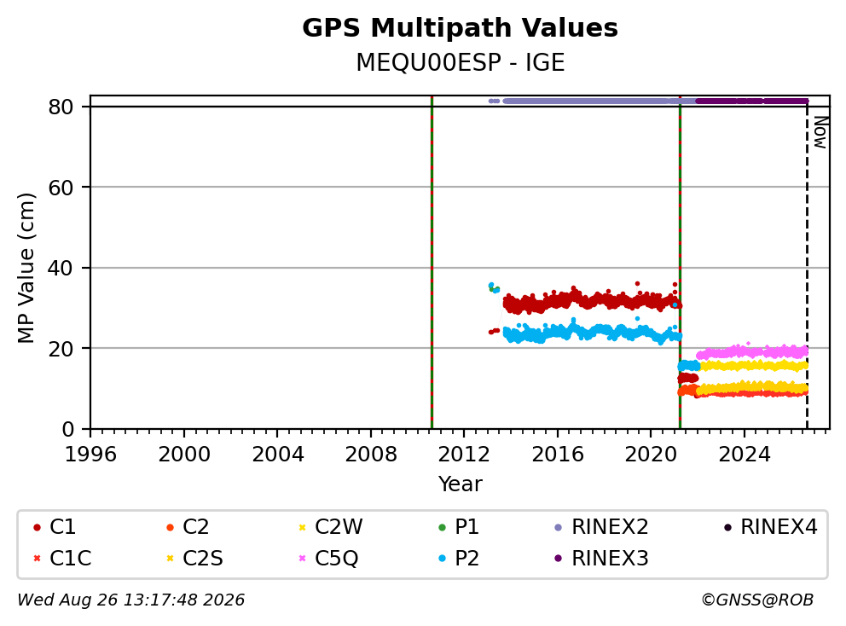Click the MP Value (cm) axis label
The image size is (846, 626).
(x=26, y=268)
